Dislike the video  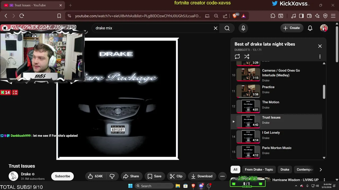coord(112,176)
